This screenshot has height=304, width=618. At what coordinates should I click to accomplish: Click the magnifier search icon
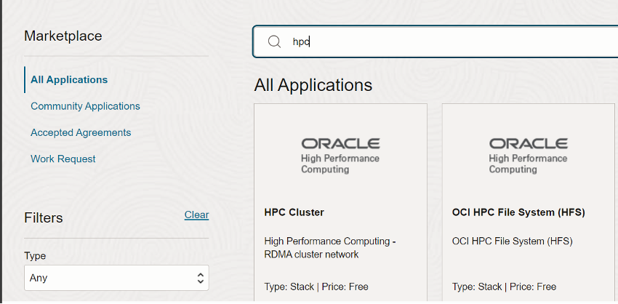274,41
